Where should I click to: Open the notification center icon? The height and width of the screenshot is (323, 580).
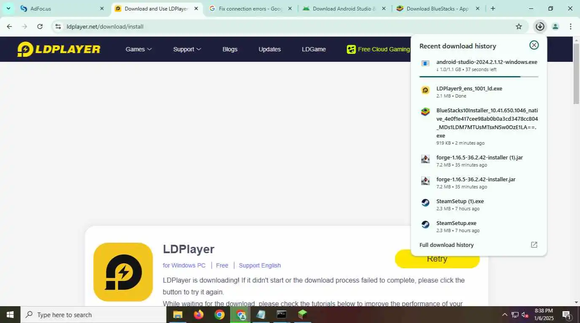[567, 315]
